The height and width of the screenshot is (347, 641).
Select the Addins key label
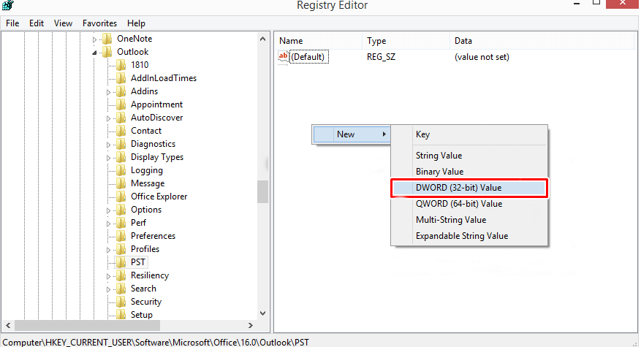point(144,91)
